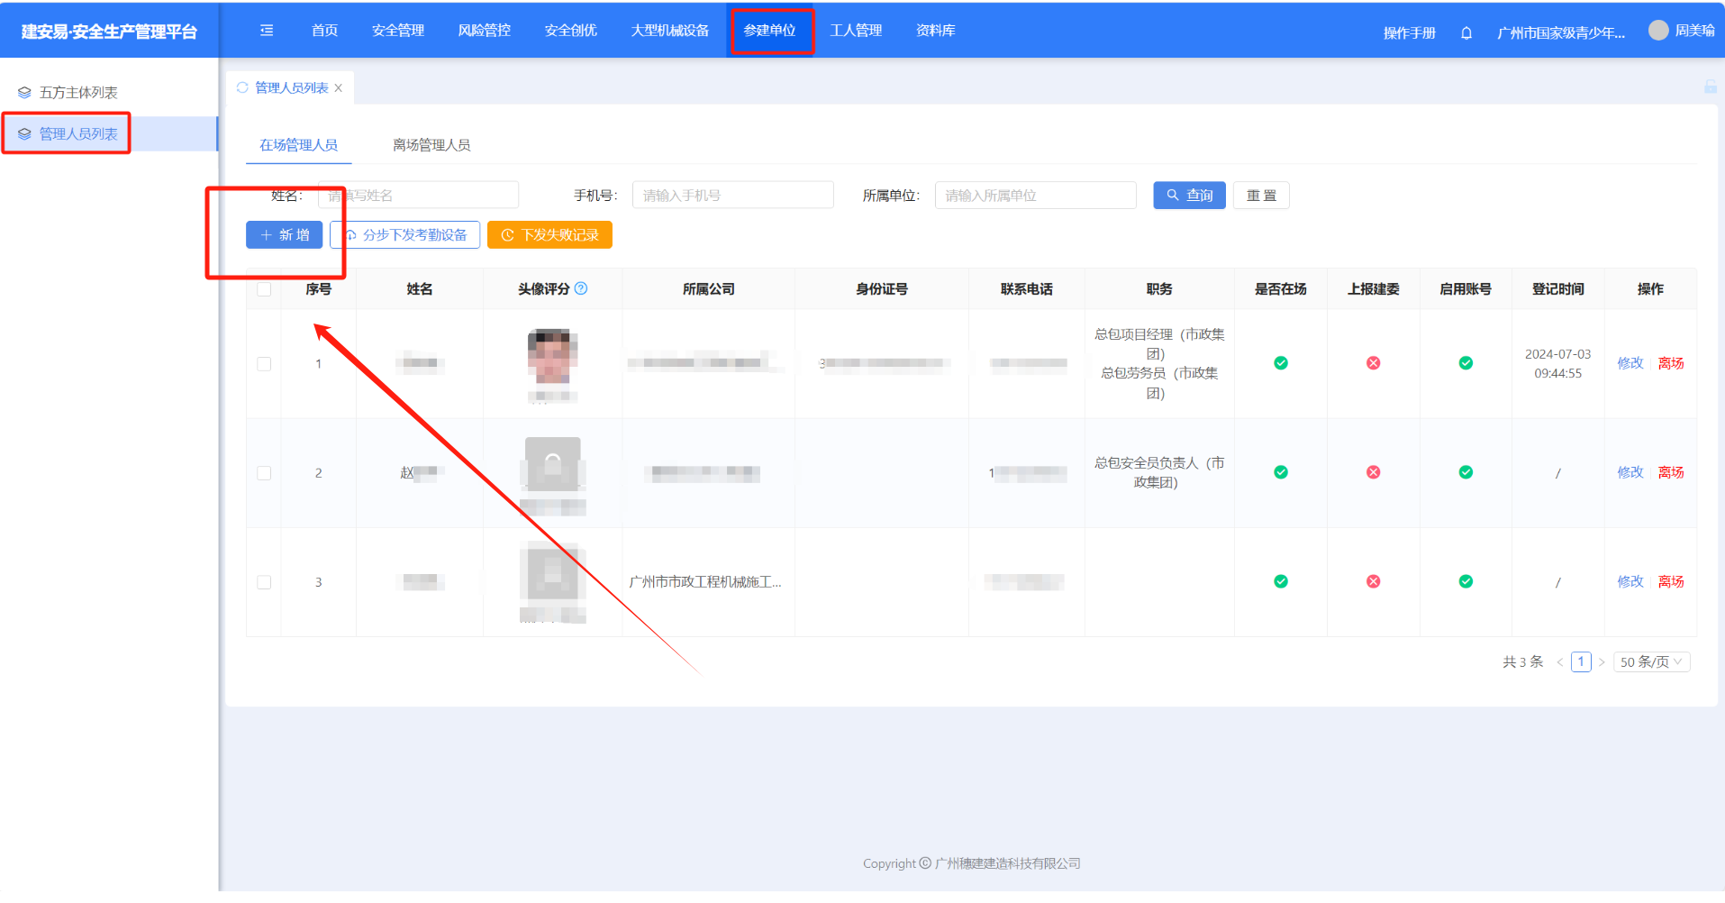Screen dimensions: 1725x903
Task: Expand the 广州市国家级青少年 project selector
Action: [x=1560, y=33]
